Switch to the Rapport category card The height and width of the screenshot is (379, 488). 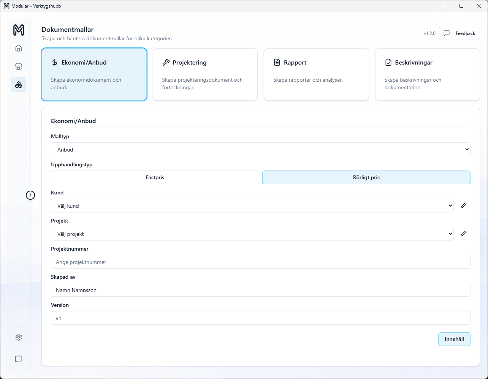pyautogui.click(x=316, y=74)
